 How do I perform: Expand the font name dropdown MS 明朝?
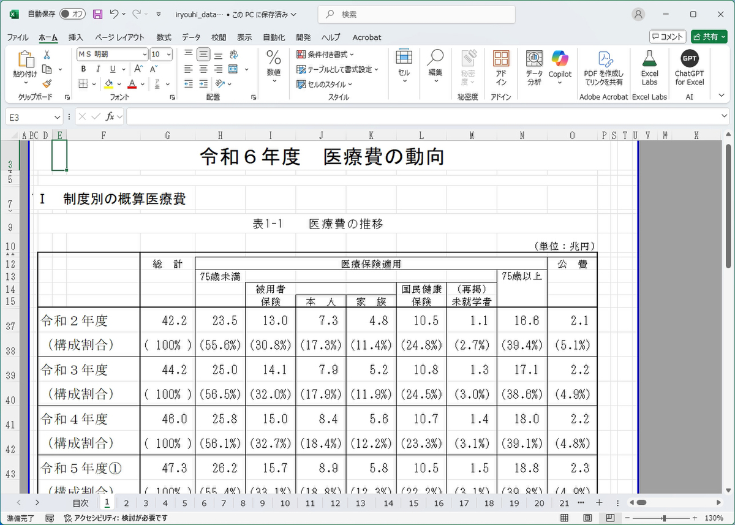(x=145, y=55)
